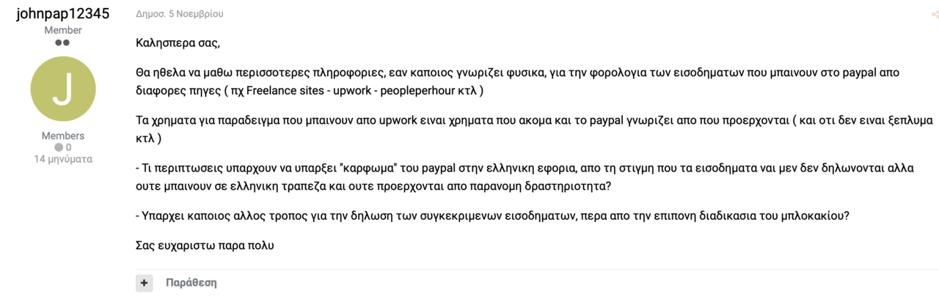This screenshot has width=939, height=296.
Task: Open the Δημοσ. 5 Νοεμβρίου timestamp link
Action: [180, 14]
